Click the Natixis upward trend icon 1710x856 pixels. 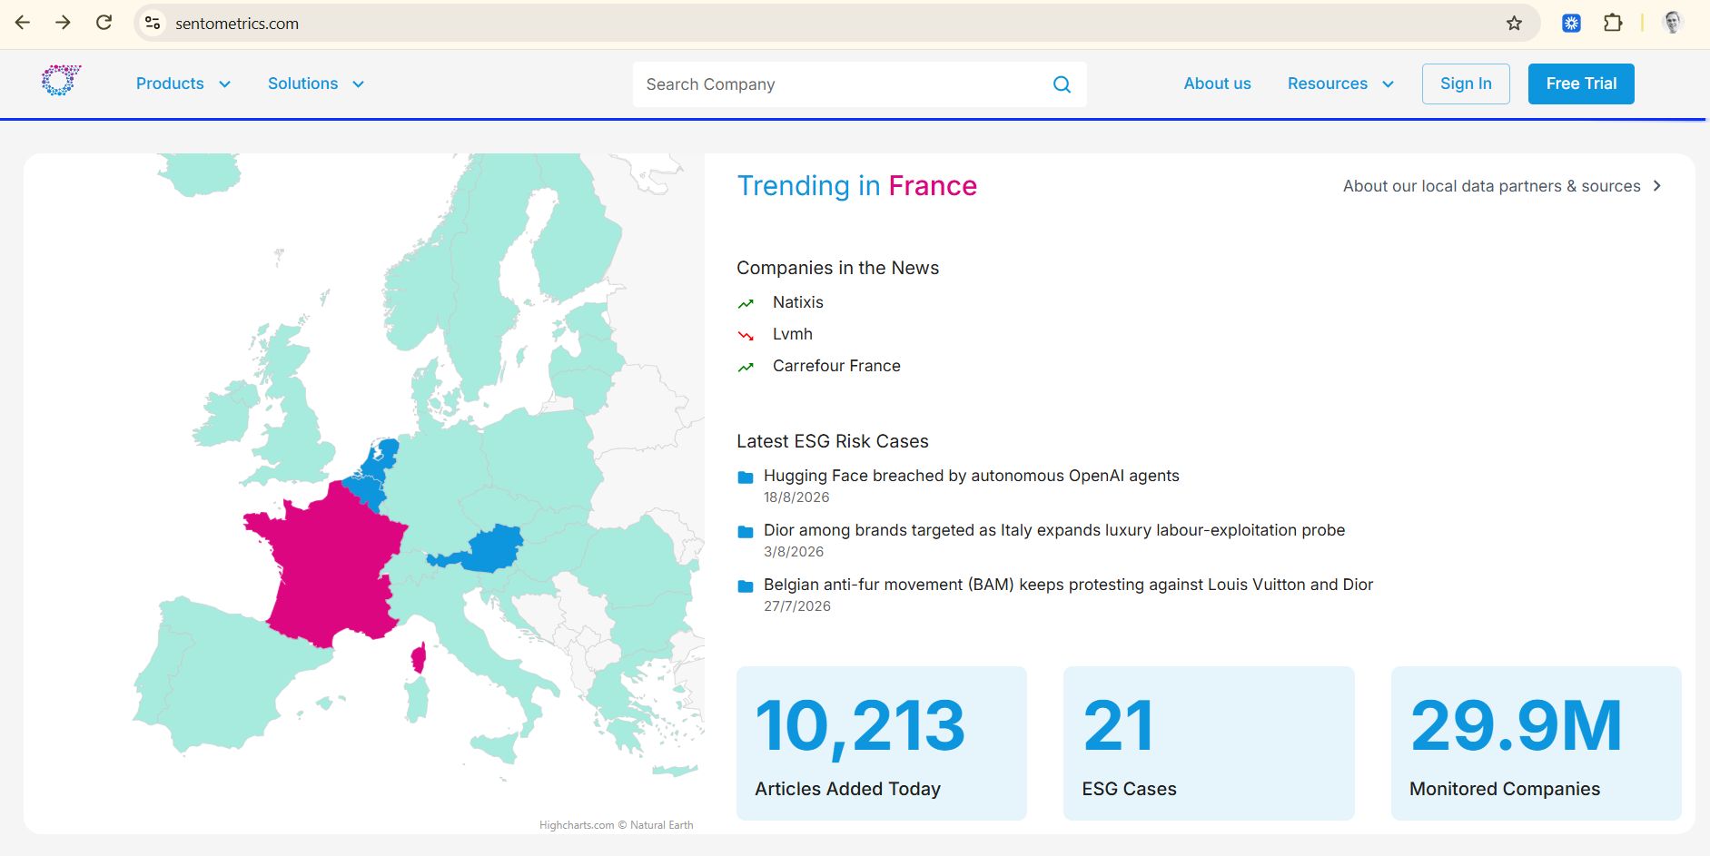(x=746, y=303)
